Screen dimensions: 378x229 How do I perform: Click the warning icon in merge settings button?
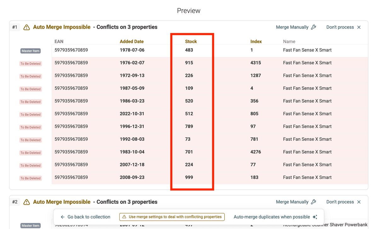pyautogui.click(x=124, y=217)
